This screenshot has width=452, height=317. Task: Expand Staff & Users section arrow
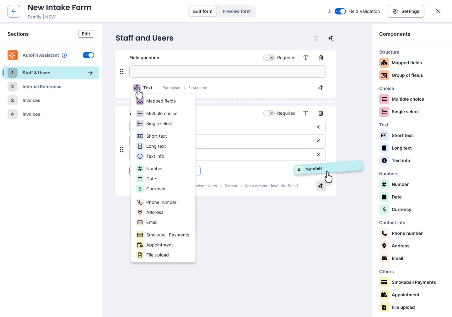[90, 73]
